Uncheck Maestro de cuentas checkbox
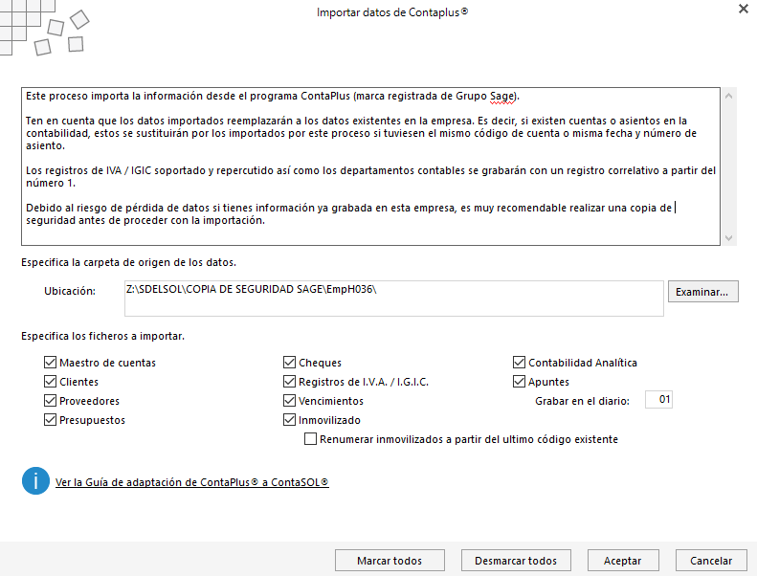This screenshot has width=757, height=576. click(x=50, y=362)
